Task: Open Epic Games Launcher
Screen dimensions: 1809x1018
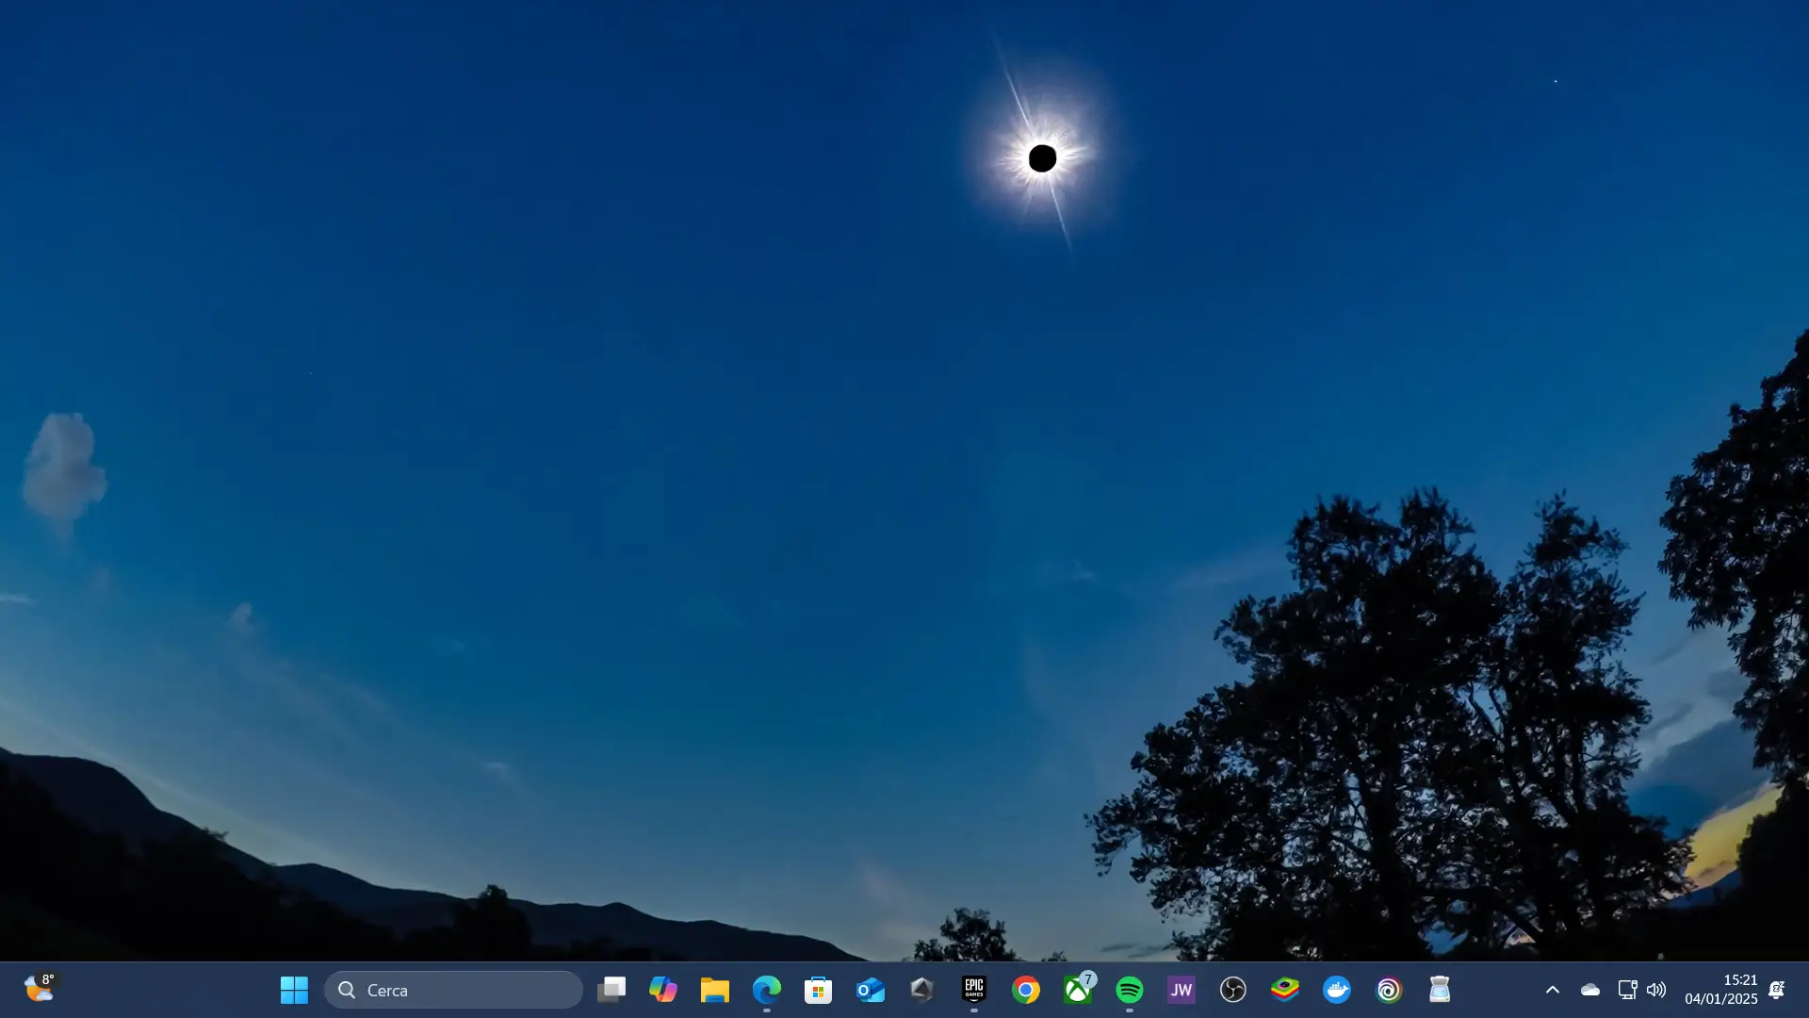Action: 974,990
